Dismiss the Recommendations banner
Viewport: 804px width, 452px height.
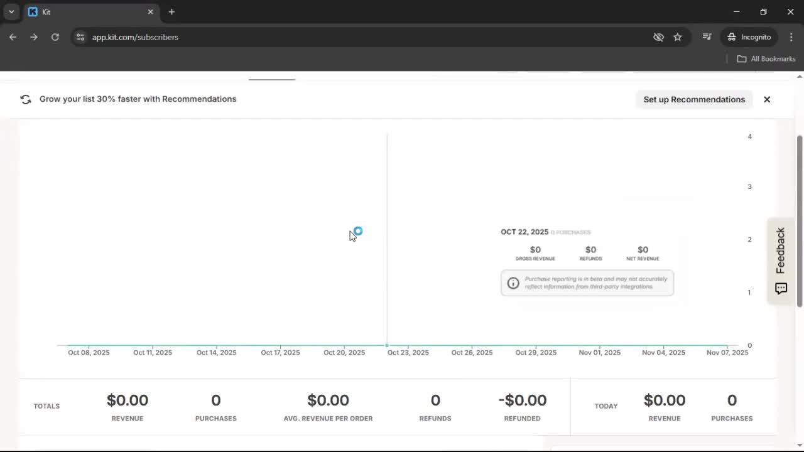tap(766, 99)
